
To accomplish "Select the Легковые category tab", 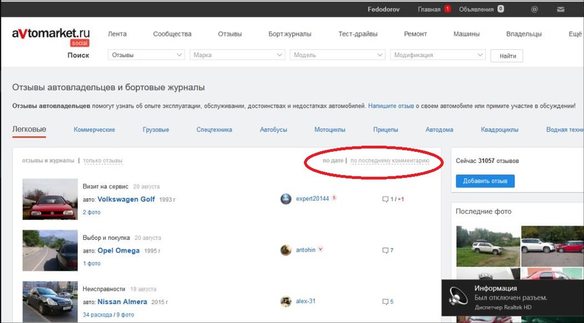I will tap(29, 129).
